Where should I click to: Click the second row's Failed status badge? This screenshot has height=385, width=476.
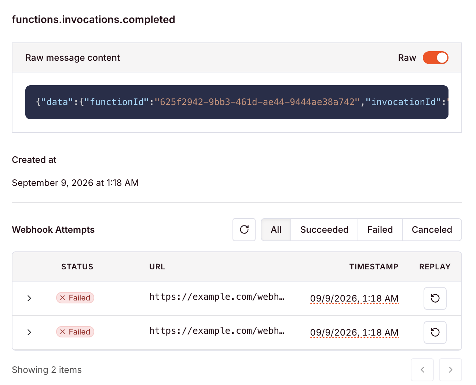[75, 332]
